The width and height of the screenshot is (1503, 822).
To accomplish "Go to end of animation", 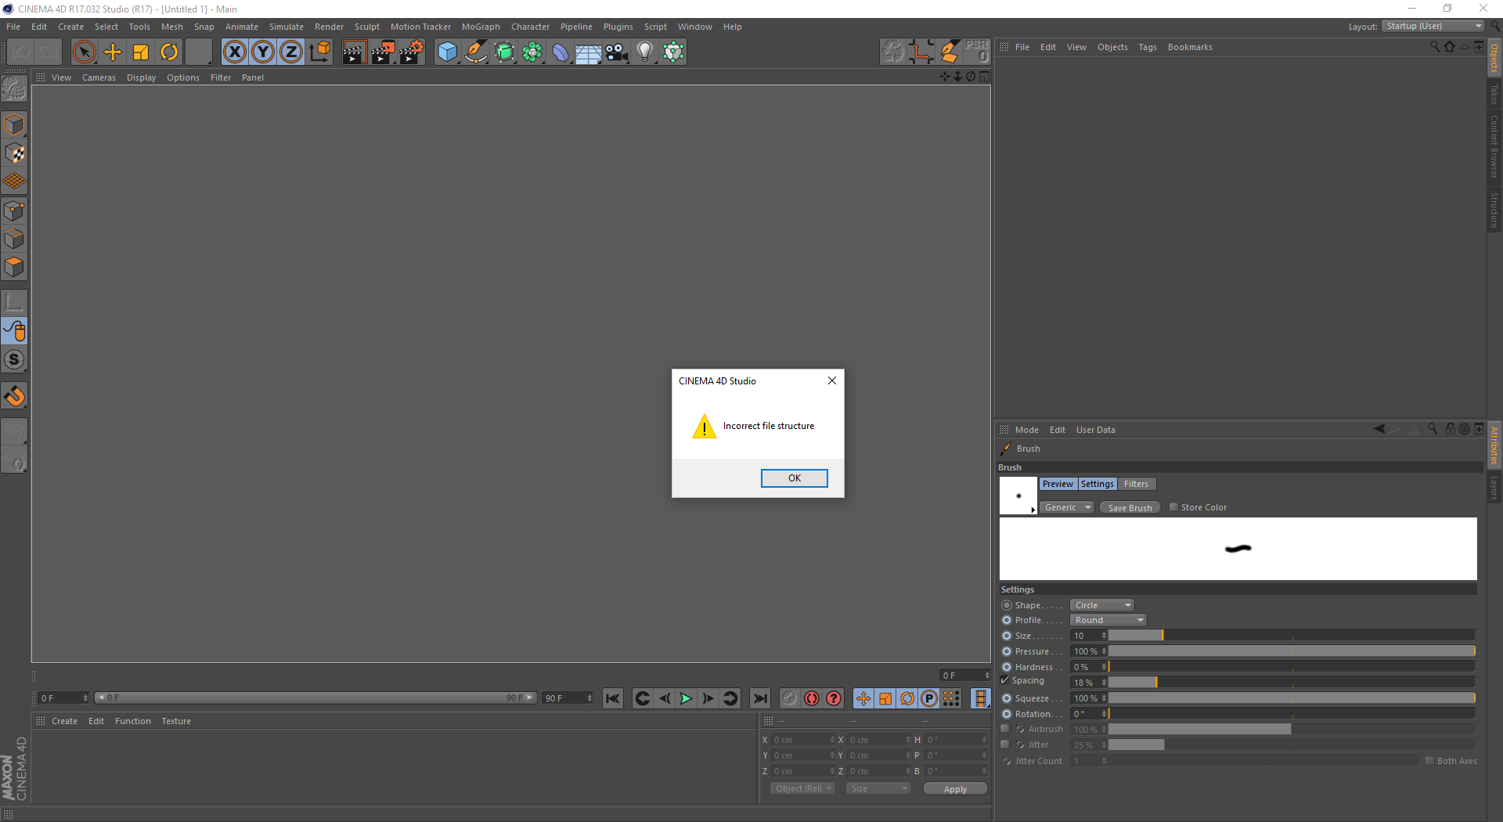I will pos(759,698).
